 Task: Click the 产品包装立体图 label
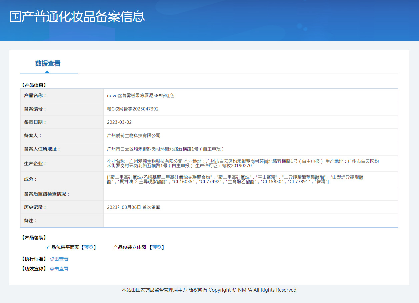pyautogui.click(x=130, y=247)
